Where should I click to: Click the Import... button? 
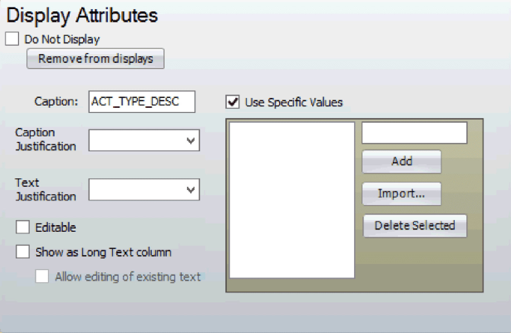click(401, 193)
